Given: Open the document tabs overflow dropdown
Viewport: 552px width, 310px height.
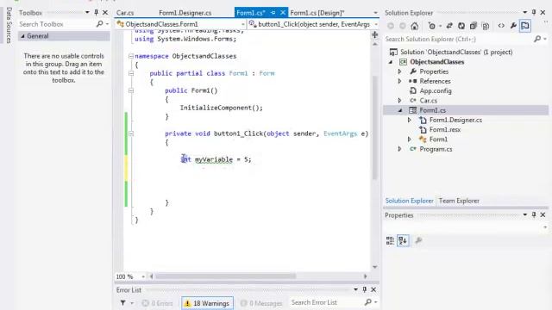Looking at the screenshot, I should click(375, 13).
